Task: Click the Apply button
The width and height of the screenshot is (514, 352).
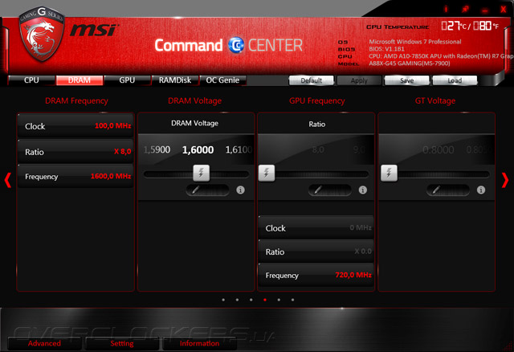Action: pyautogui.click(x=359, y=80)
